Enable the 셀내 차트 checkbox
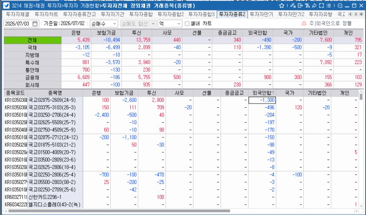The width and height of the screenshot is (366, 215). (187, 24)
